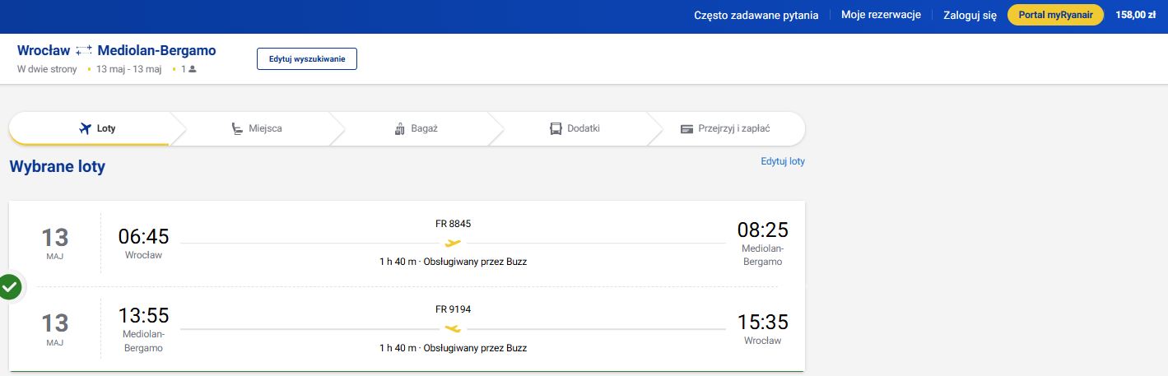Click arrival time 08:25
This screenshot has height=376, width=1168.
(x=762, y=230)
